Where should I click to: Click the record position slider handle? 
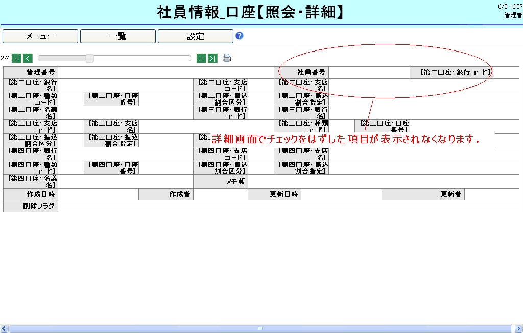(x=89, y=58)
